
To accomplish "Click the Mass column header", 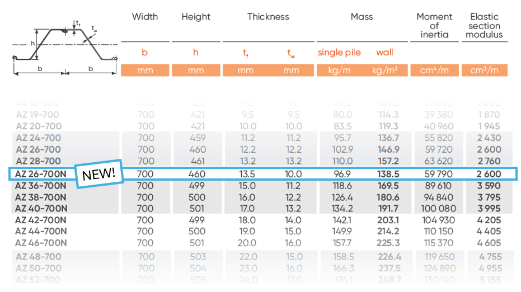I will point(362,17).
